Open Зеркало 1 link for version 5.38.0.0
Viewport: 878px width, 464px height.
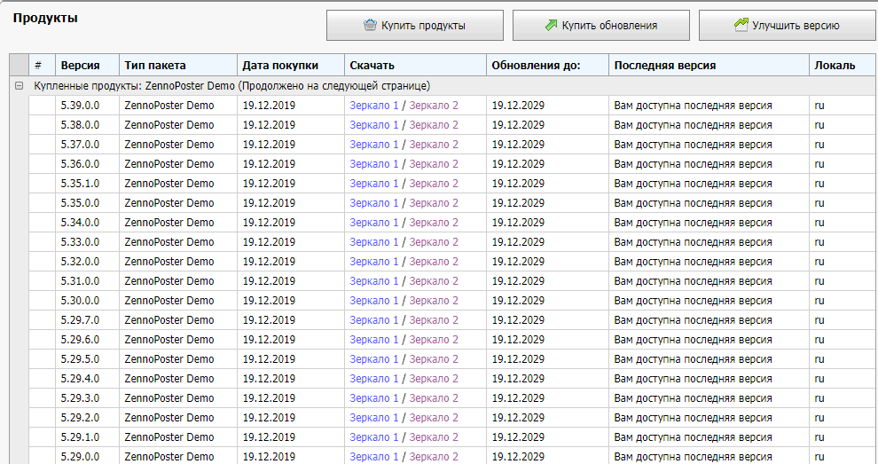[x=374, y=125]
